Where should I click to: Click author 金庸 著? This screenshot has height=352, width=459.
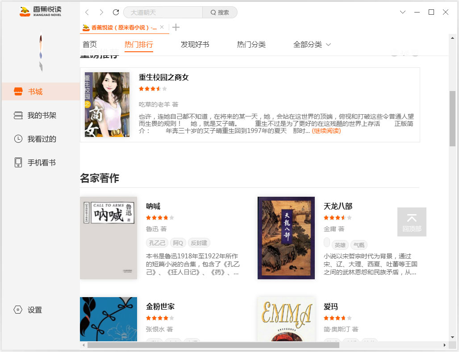point(334,229)
